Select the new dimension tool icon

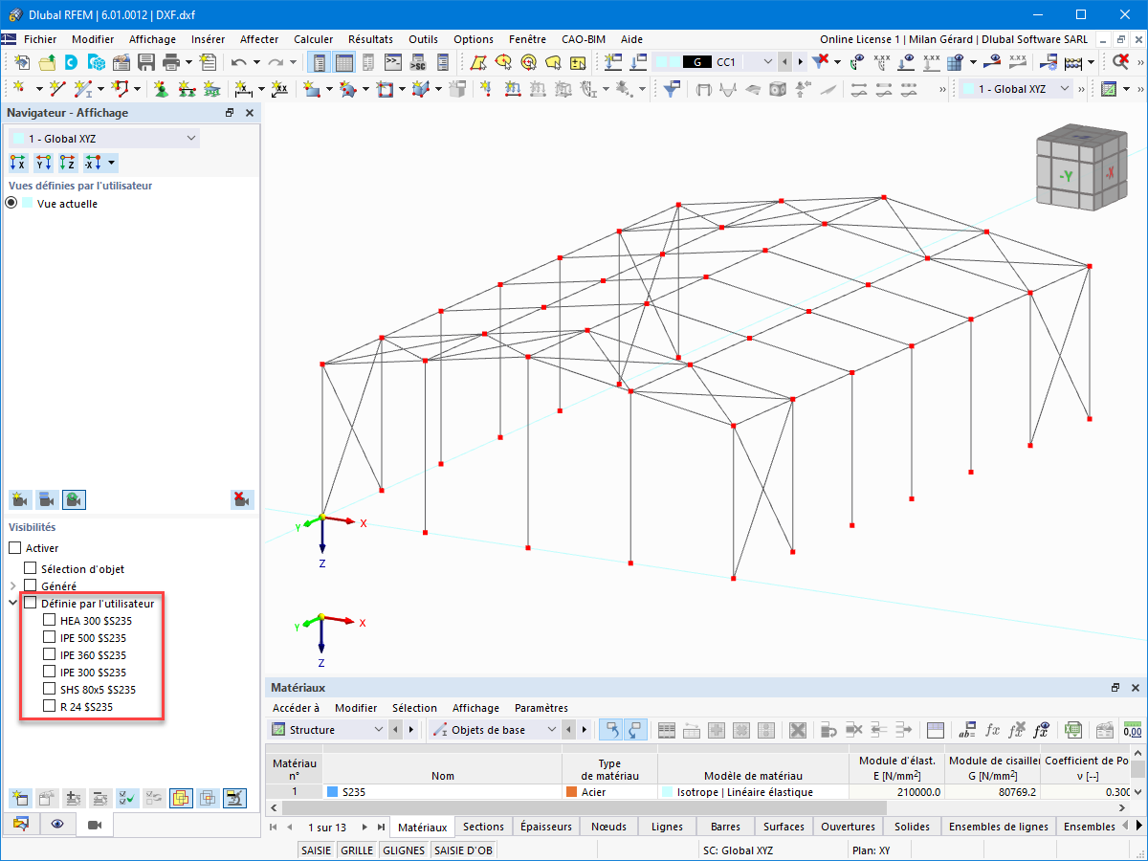coord(243,89)
